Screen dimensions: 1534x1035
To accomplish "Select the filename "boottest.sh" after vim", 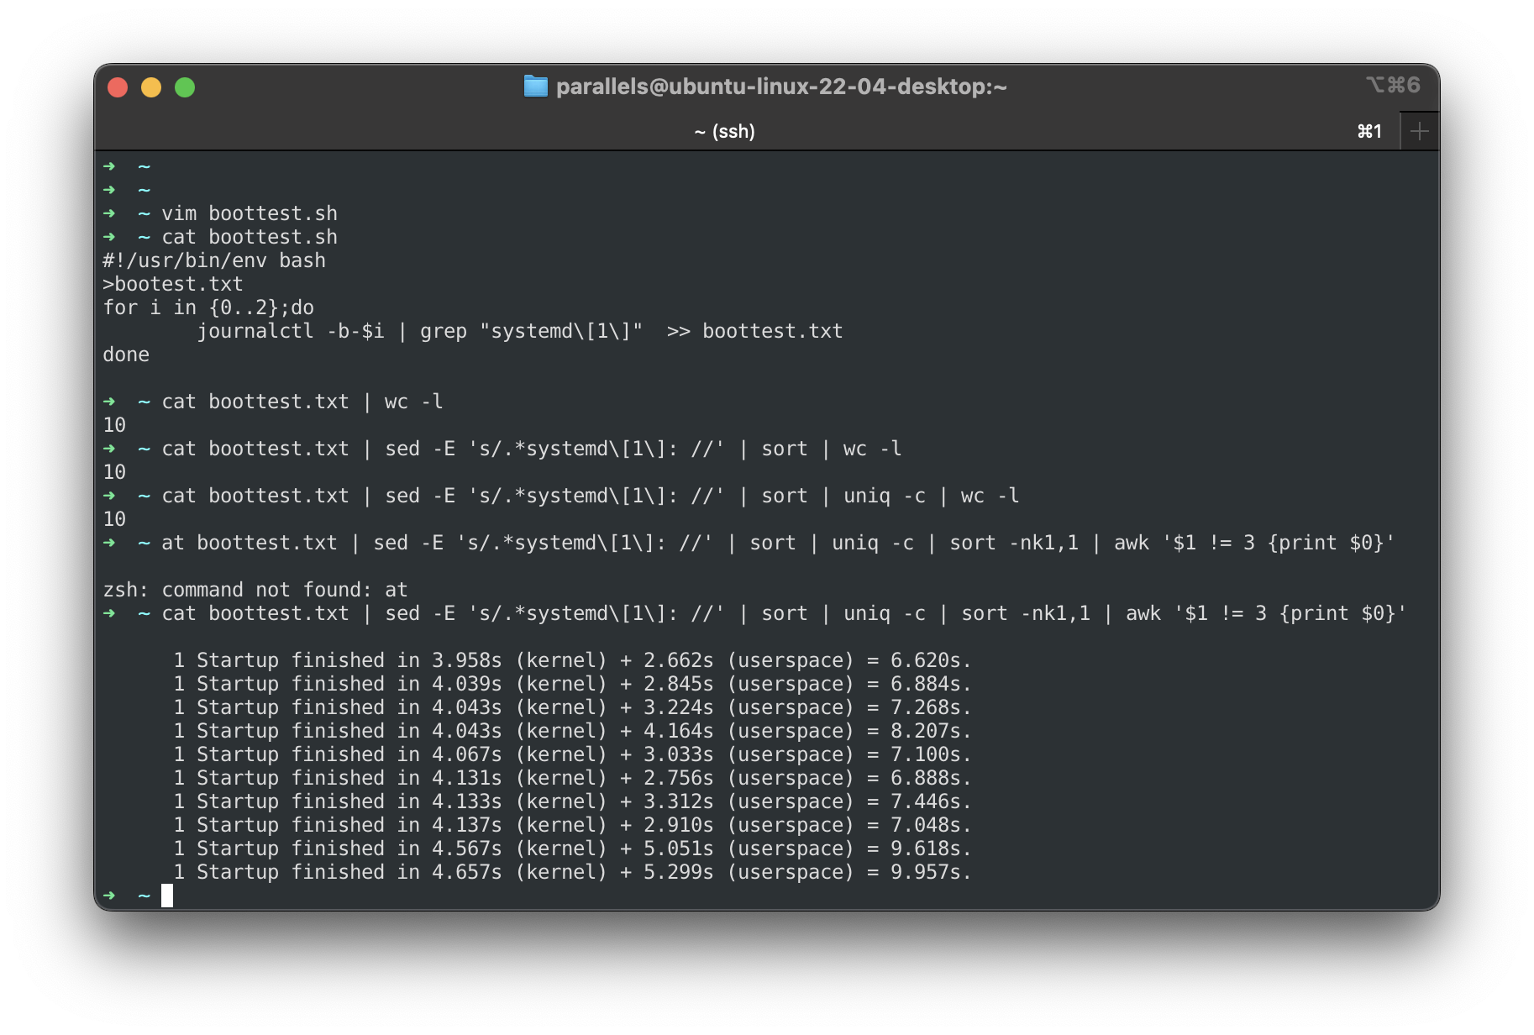I will [274, 213].
